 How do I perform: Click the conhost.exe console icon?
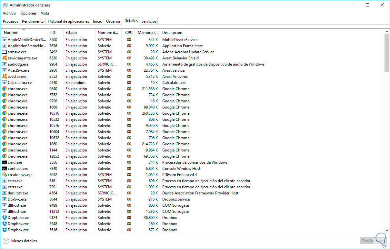click(5, 169)
